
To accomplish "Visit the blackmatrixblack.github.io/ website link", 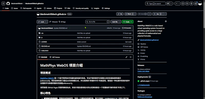I will pos(149,40).
